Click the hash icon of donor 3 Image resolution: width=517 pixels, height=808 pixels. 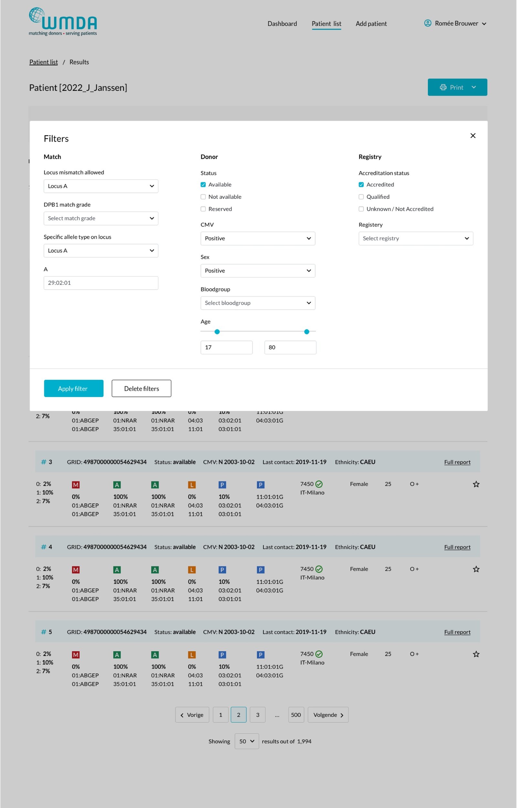point(43,462)
